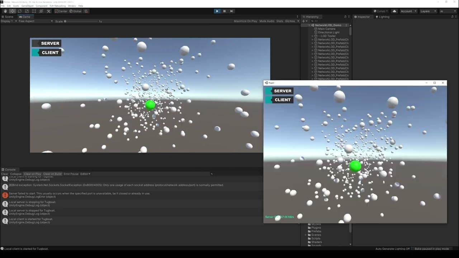Screen dimensions: 459x258
Task: Select Directional Light in Hierarchy
Action: (328, 32)
